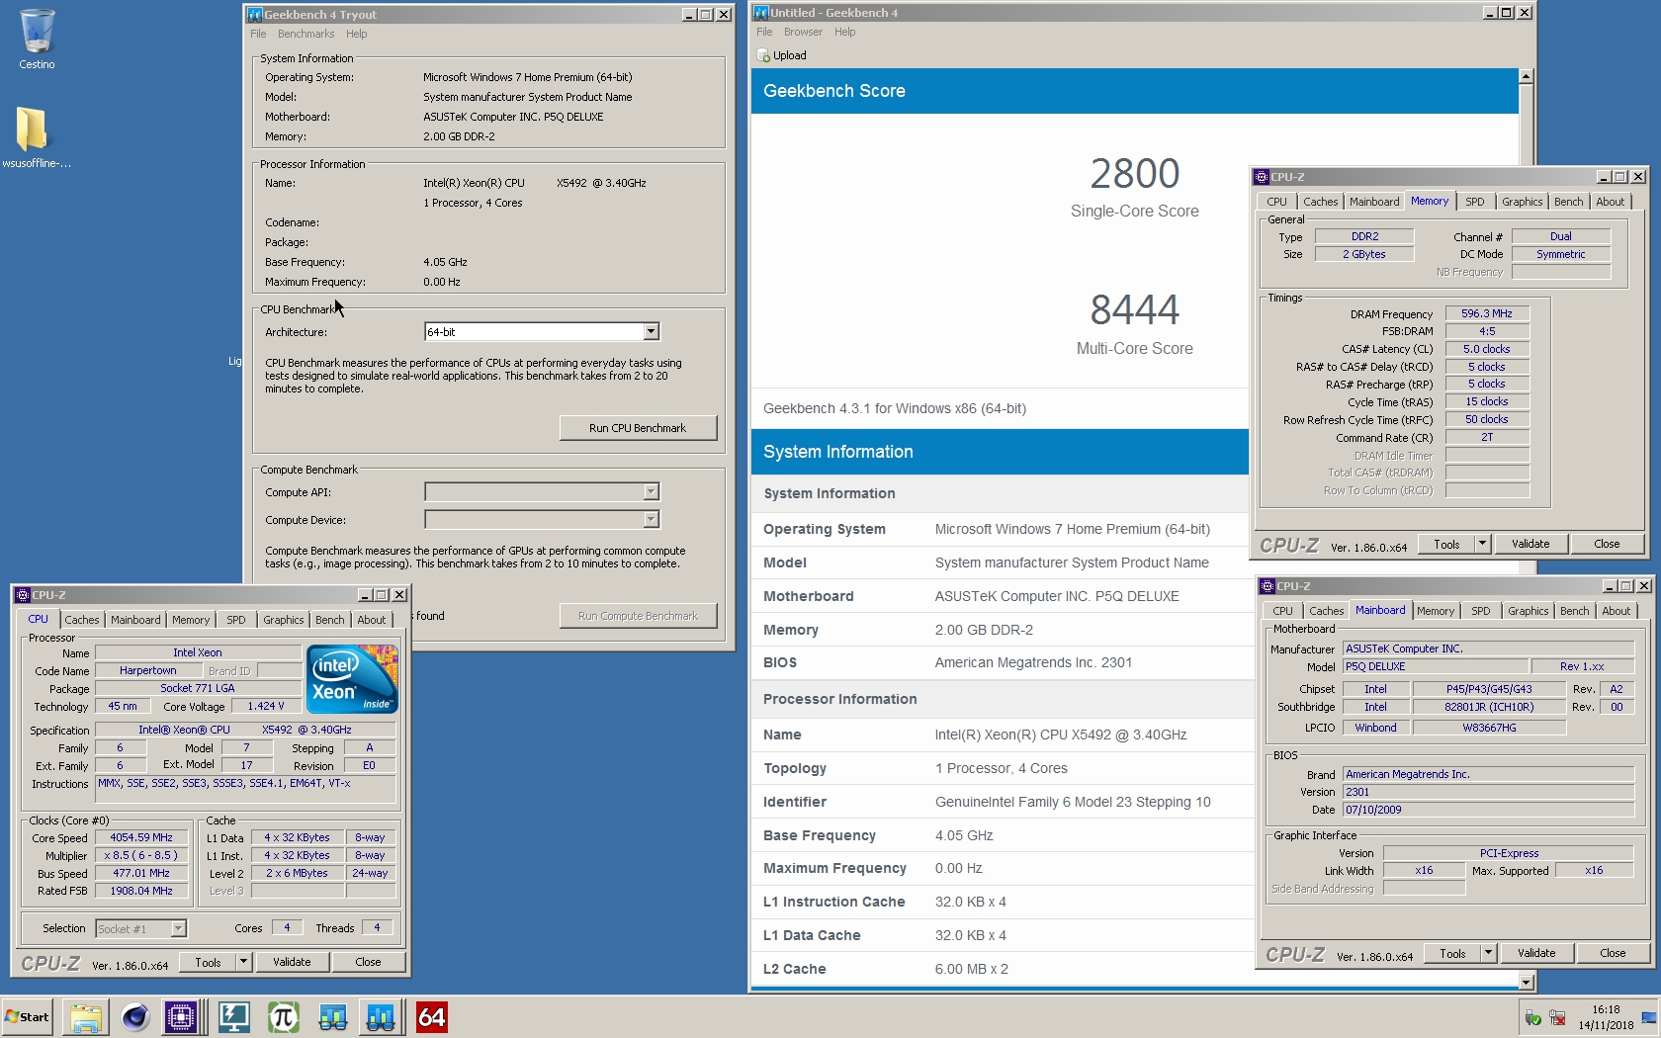This screenshot has height=1038, width=1661.
Task: Click the Core Speed 4054.59 MHz field
Action: point(141,837)
